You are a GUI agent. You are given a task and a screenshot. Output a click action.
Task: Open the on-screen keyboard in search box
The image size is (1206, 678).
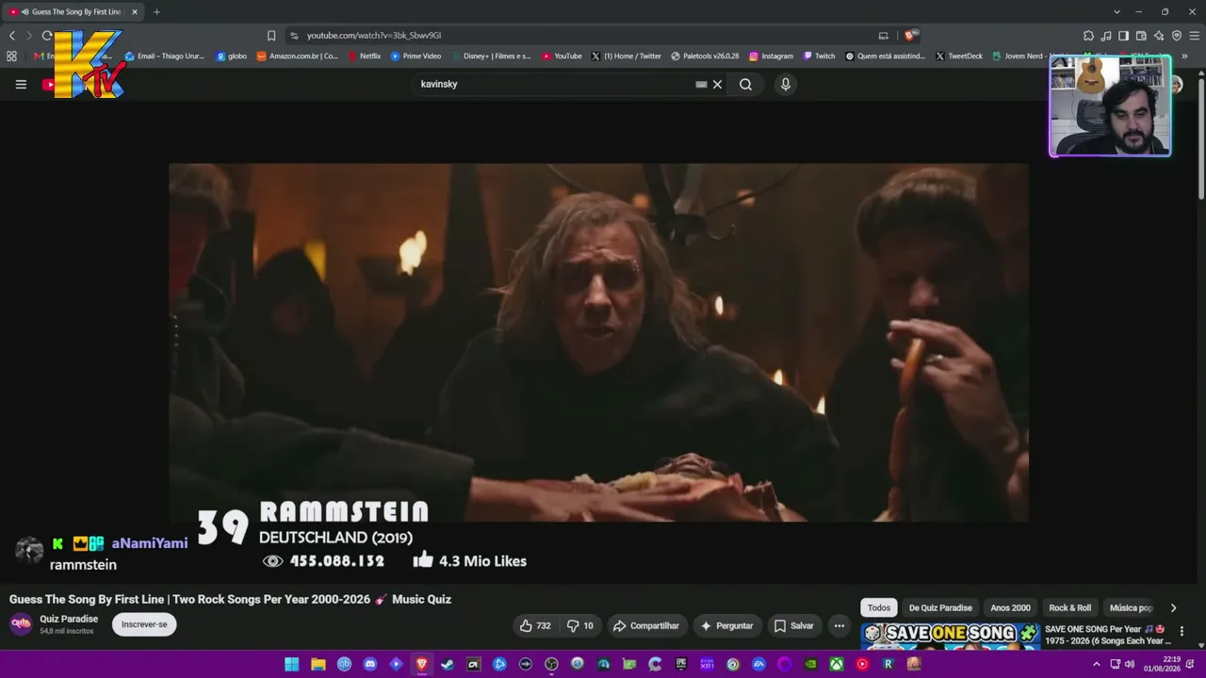click(x=701, y=84)
